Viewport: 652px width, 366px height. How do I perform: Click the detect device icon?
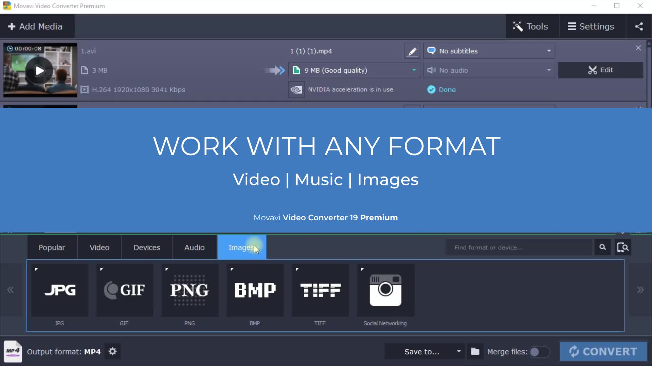pos(623,247)
